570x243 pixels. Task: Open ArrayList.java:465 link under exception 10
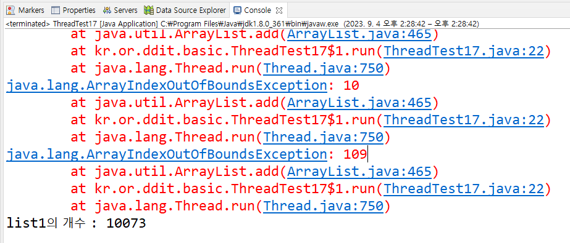pos(359,103)
